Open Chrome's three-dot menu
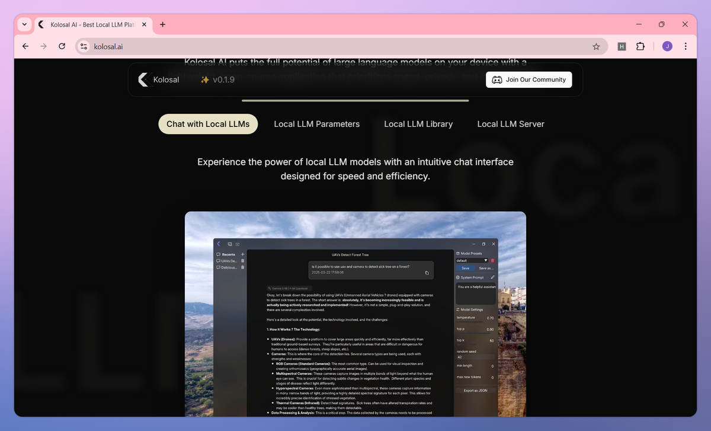Screen dimensions: 711x431 tap(686, 46)
